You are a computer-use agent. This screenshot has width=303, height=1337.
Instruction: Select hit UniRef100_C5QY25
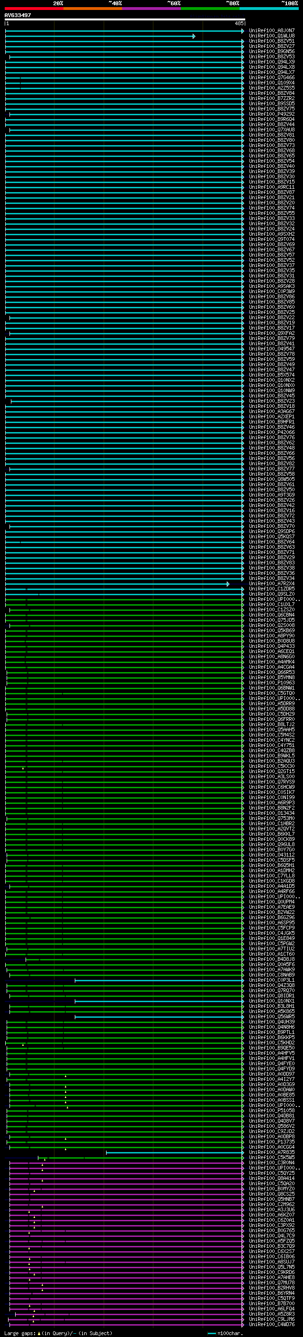click(x=272, y=1173)
